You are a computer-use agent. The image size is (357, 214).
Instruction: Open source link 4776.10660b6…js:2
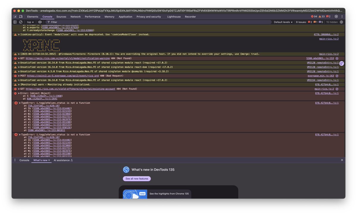pos(326,35)
